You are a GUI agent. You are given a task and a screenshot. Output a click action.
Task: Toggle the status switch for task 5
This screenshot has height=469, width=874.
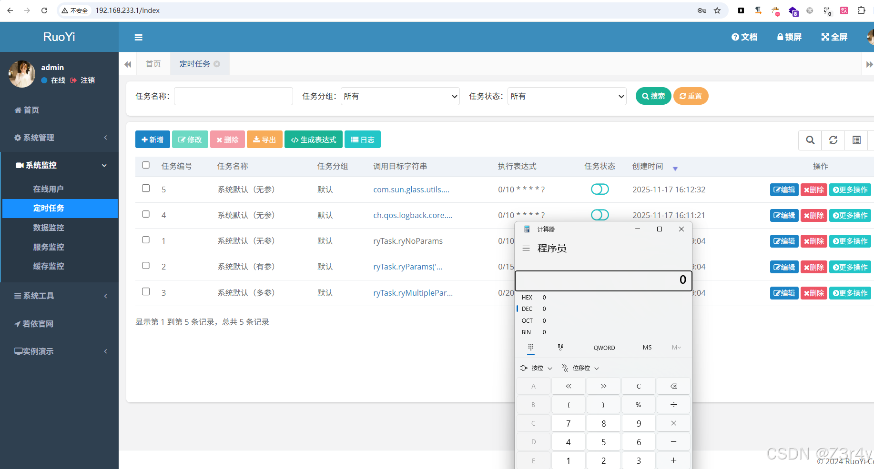pyautogui.click(x=600, y=189)
